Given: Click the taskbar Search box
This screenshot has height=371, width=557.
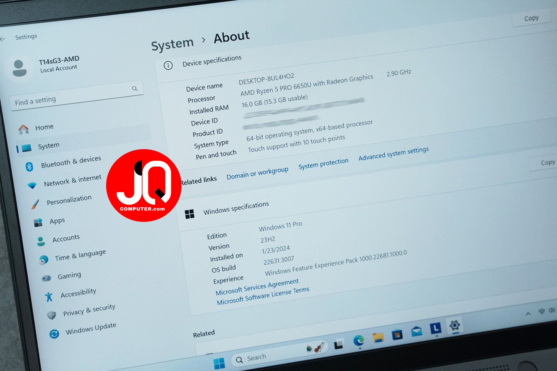Looking at the screenshot, I should click(280, 353).
